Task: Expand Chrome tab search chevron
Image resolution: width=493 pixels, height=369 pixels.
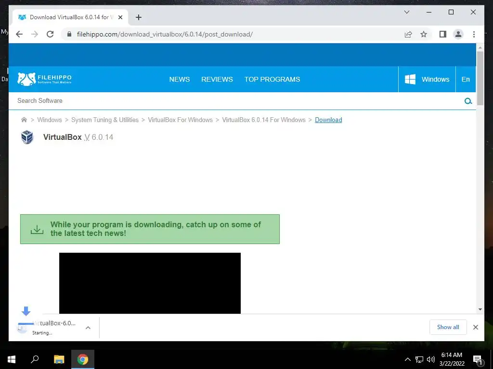Action: tap(406, 12)
